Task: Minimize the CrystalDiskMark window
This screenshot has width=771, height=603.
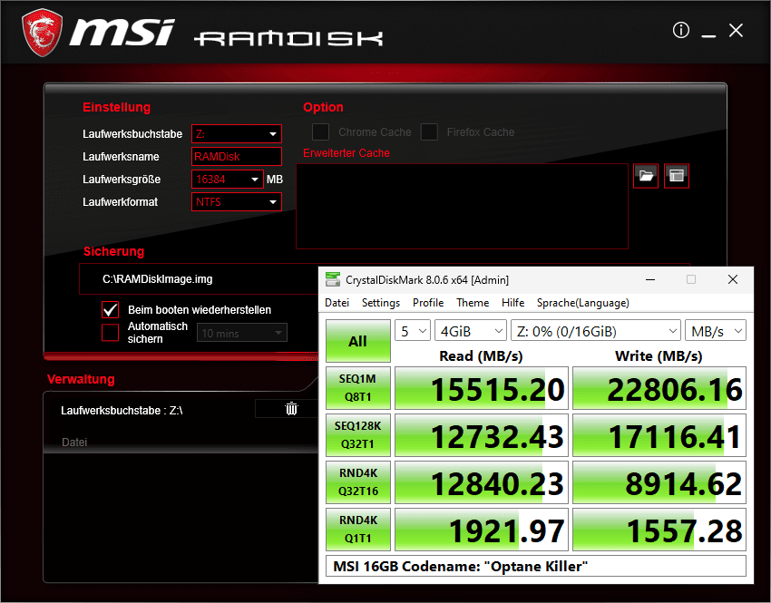Action: coord(650,279)
